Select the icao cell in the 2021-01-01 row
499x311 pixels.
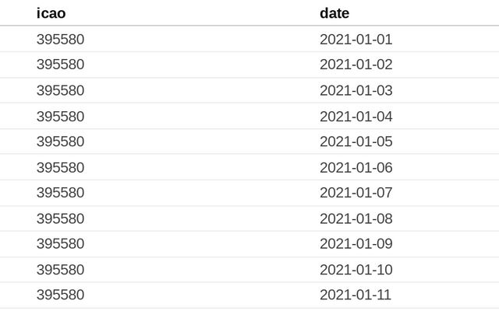(x=60, y=39)
